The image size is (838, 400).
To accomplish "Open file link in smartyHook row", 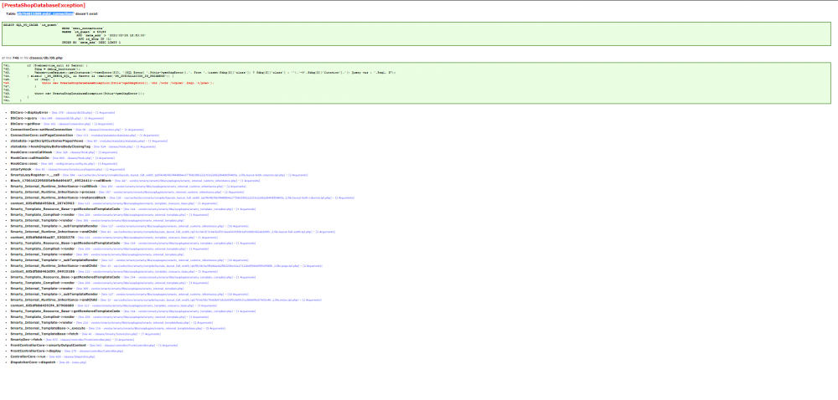I will [x=69, y=170].
